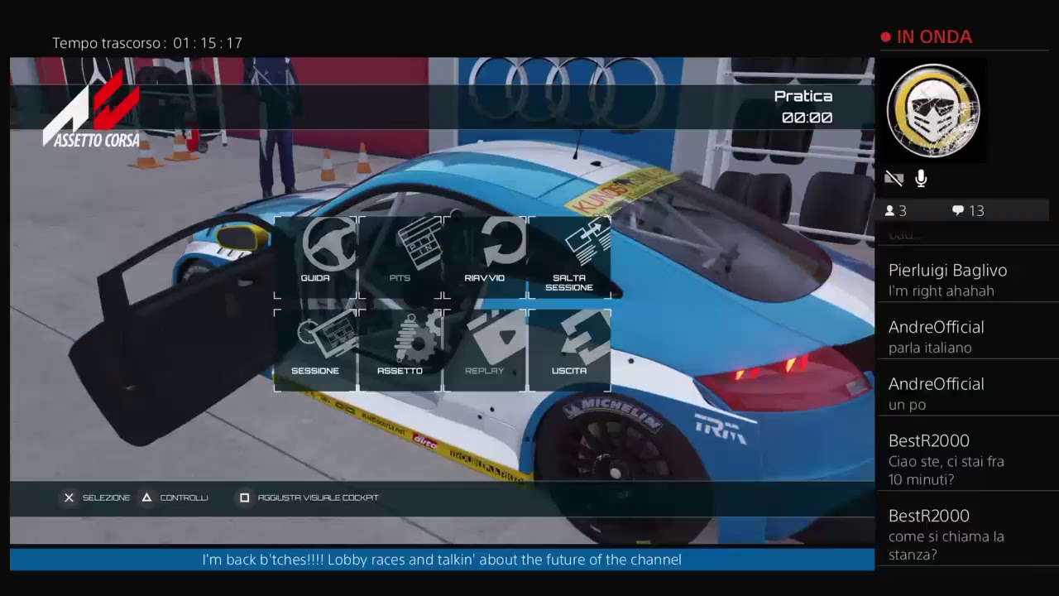The image size is (1059, 596).
Task: Select the Salta Sessione tile
Action: (x=569, y=257)
